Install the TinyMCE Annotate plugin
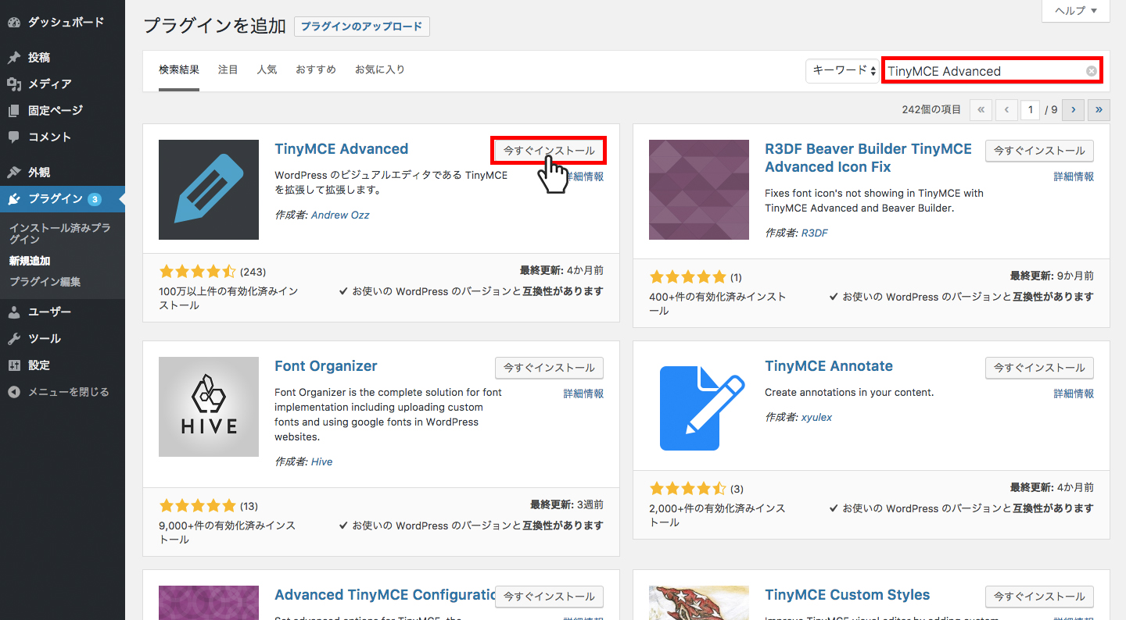Viewport: 1126px width, 620px height. click(1039, 368)
